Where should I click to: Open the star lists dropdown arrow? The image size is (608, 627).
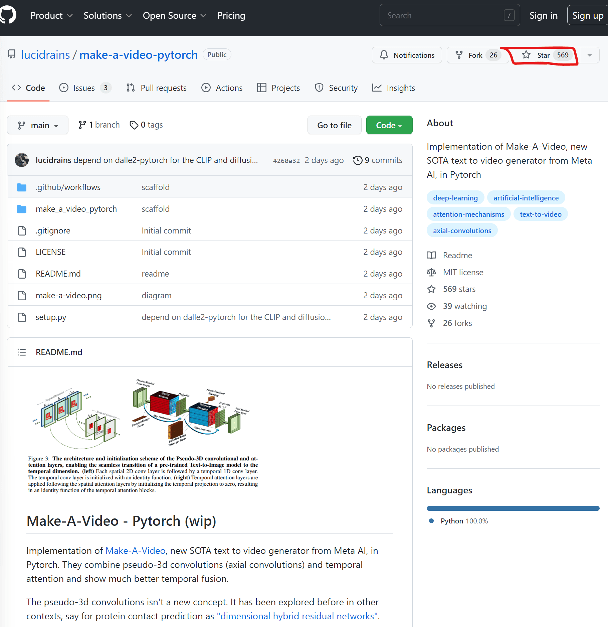(x=590, y=55)
